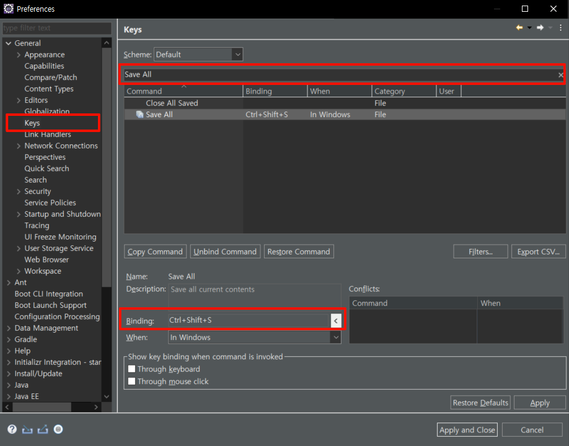Viewport: 569px width, 446px height.
Task: Open the When In Windows dropdown
Action: (336, 337)
